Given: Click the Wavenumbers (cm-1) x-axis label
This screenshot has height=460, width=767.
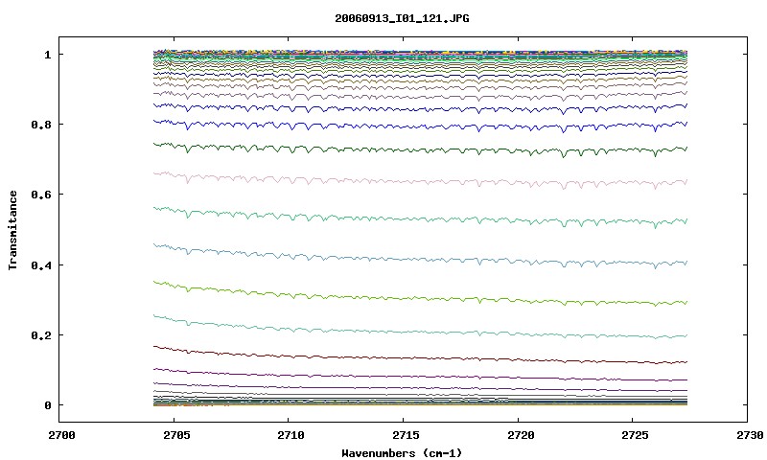Looking at the screenshot, I should [402, 453].
